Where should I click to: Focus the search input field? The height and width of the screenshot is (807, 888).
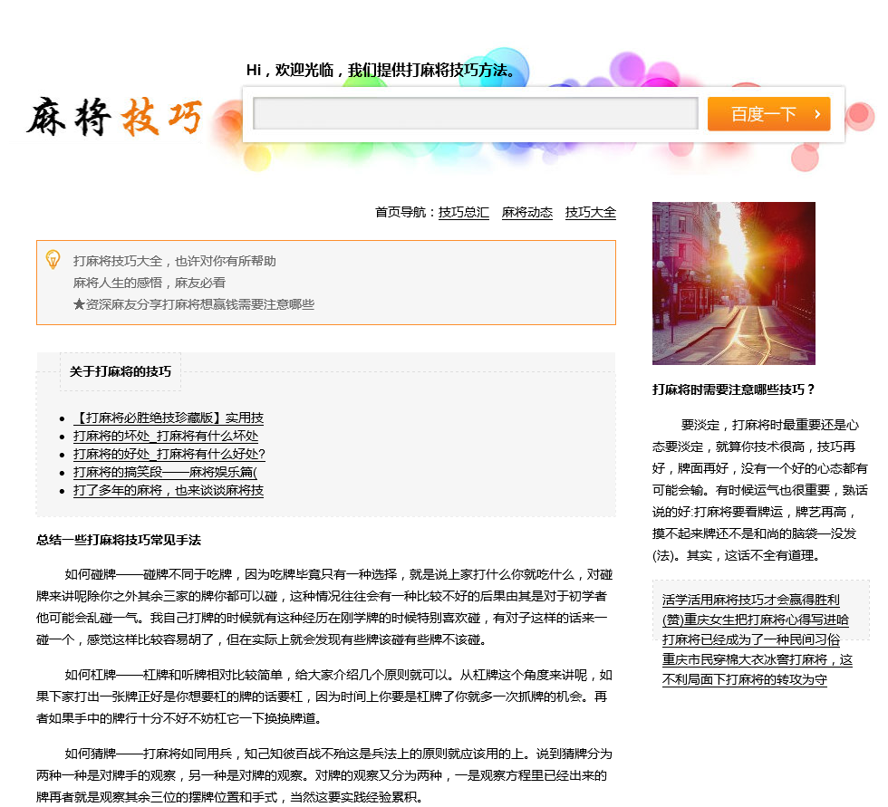(x=475, y=114)
